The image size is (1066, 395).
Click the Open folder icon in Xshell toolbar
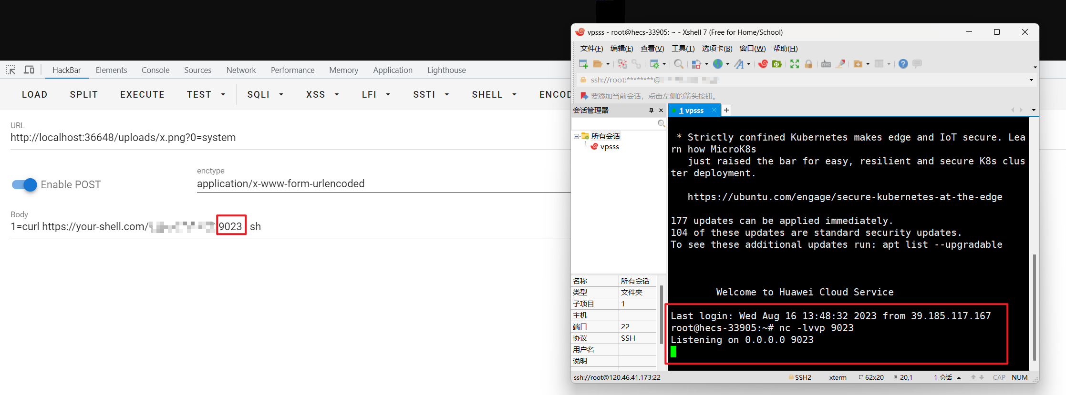pyautogui.click(x=598, y=64)
